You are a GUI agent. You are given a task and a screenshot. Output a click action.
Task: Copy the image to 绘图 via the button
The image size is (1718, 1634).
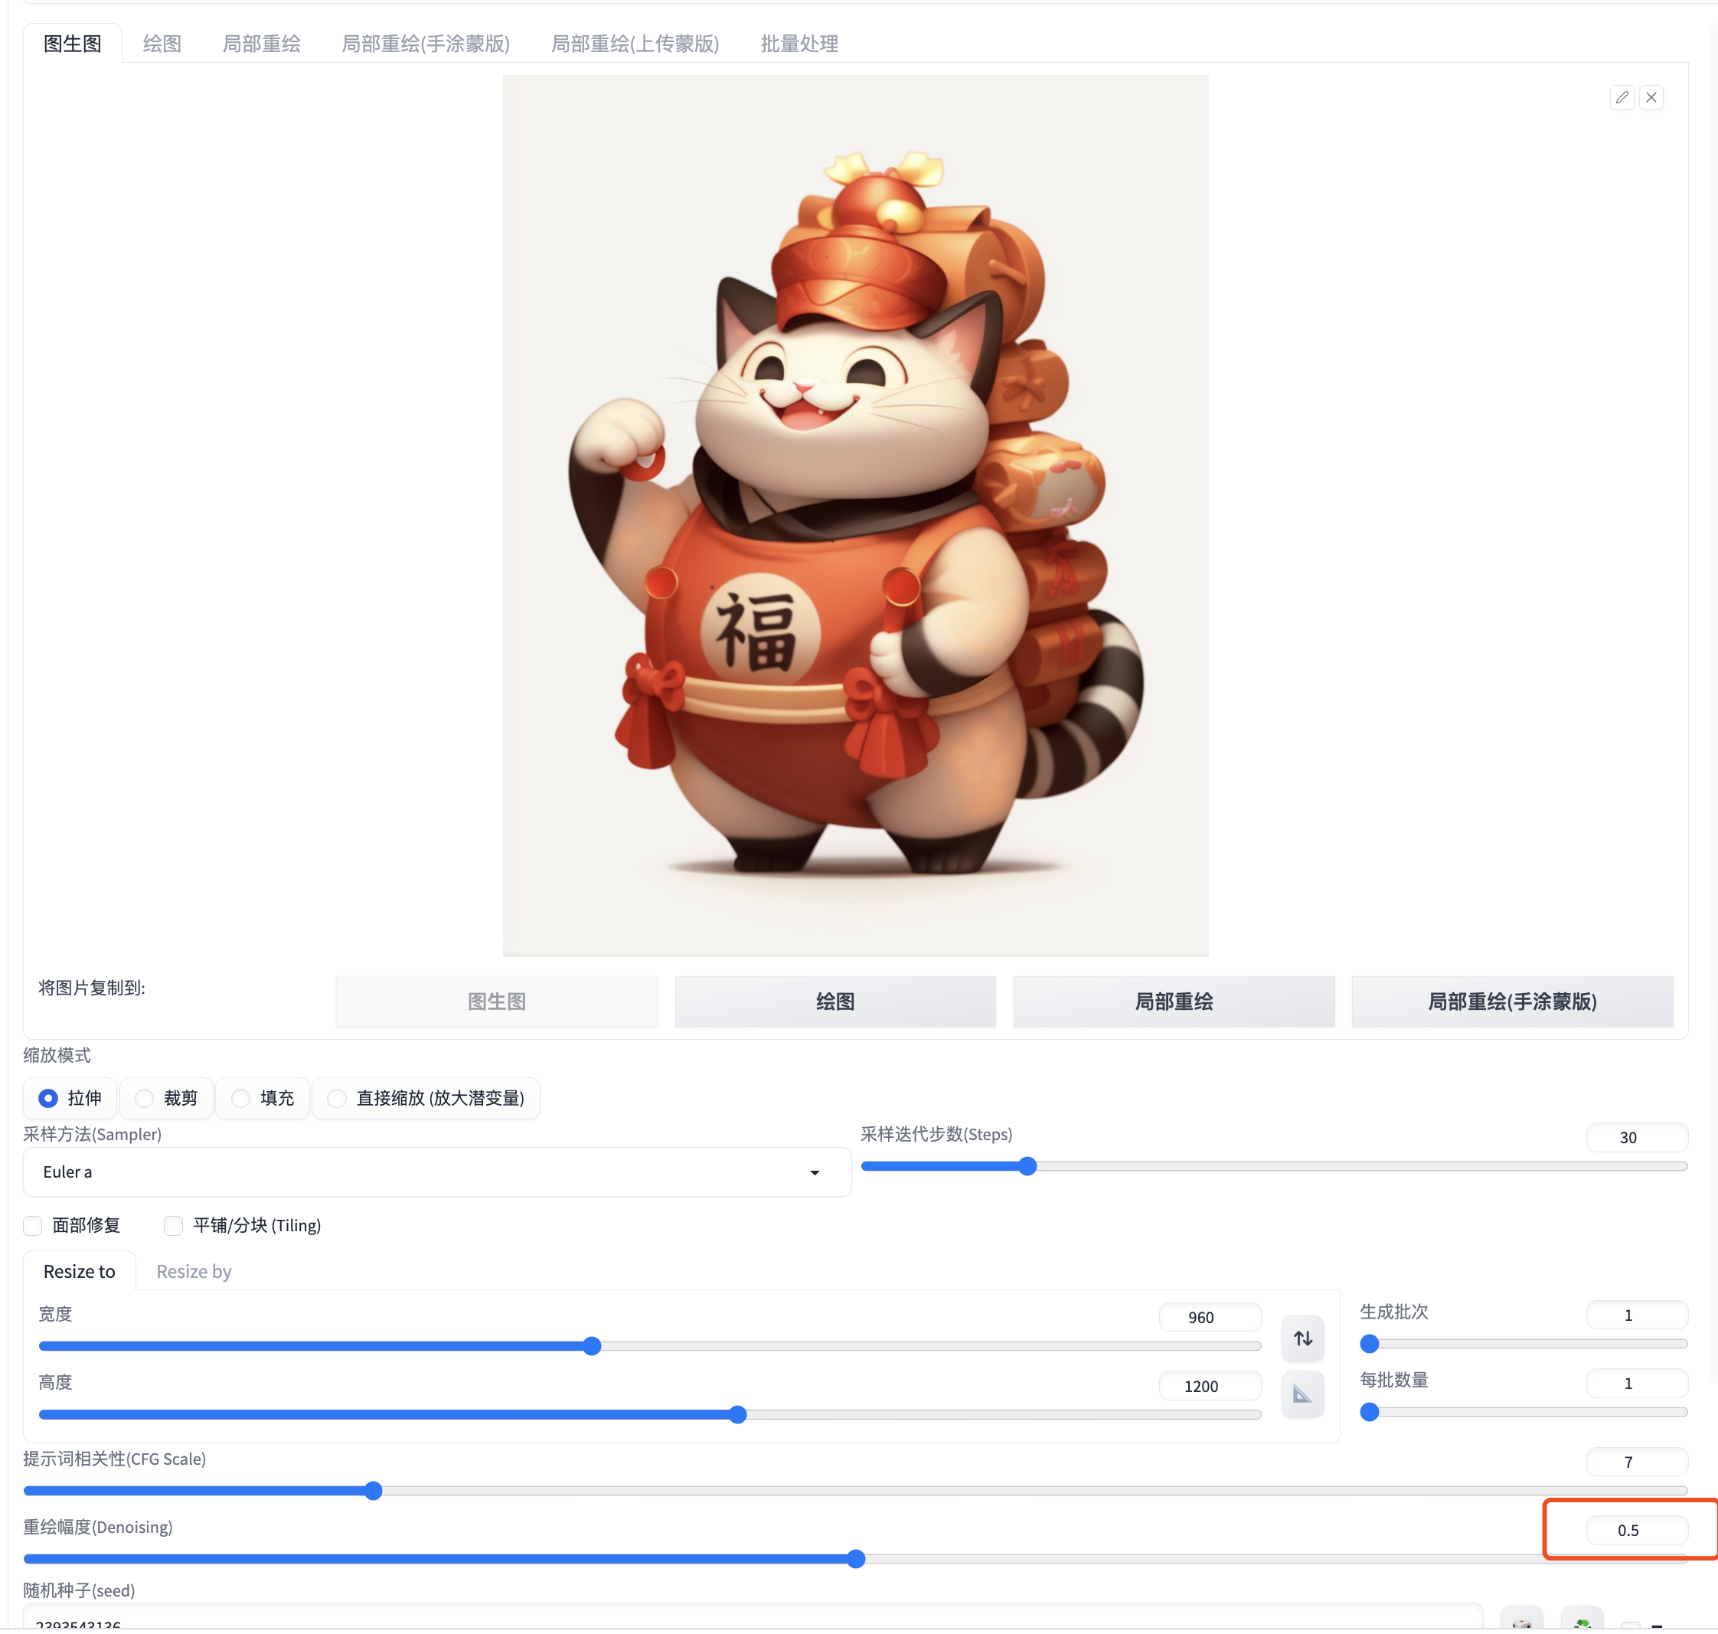(835, 1002)
